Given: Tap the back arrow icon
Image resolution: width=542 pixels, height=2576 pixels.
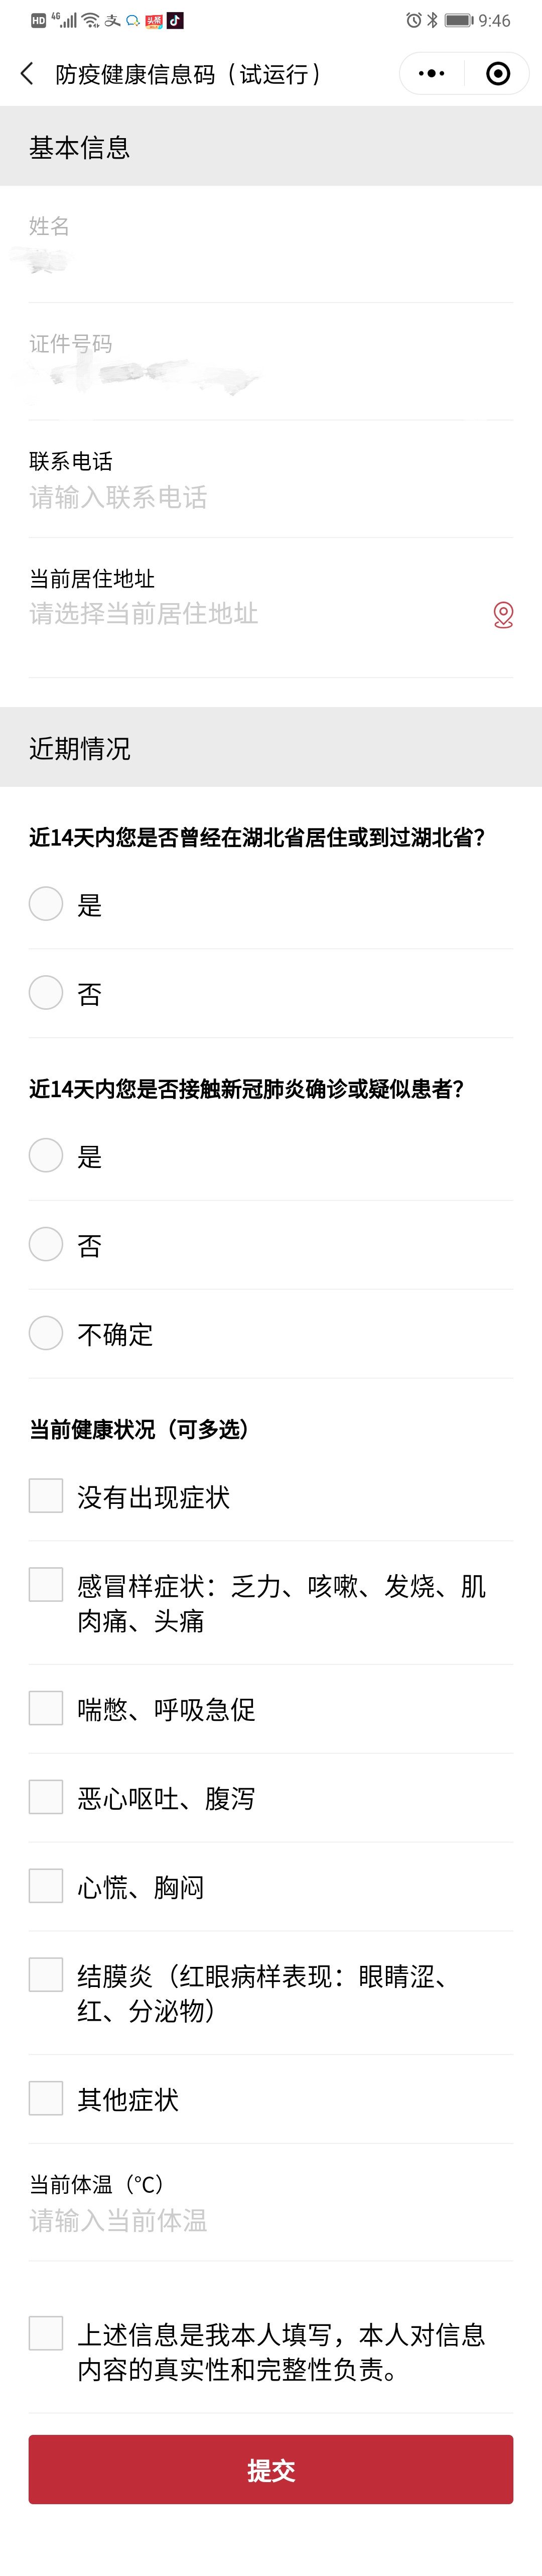Looking at the screenshot, I should click(27, 74).
